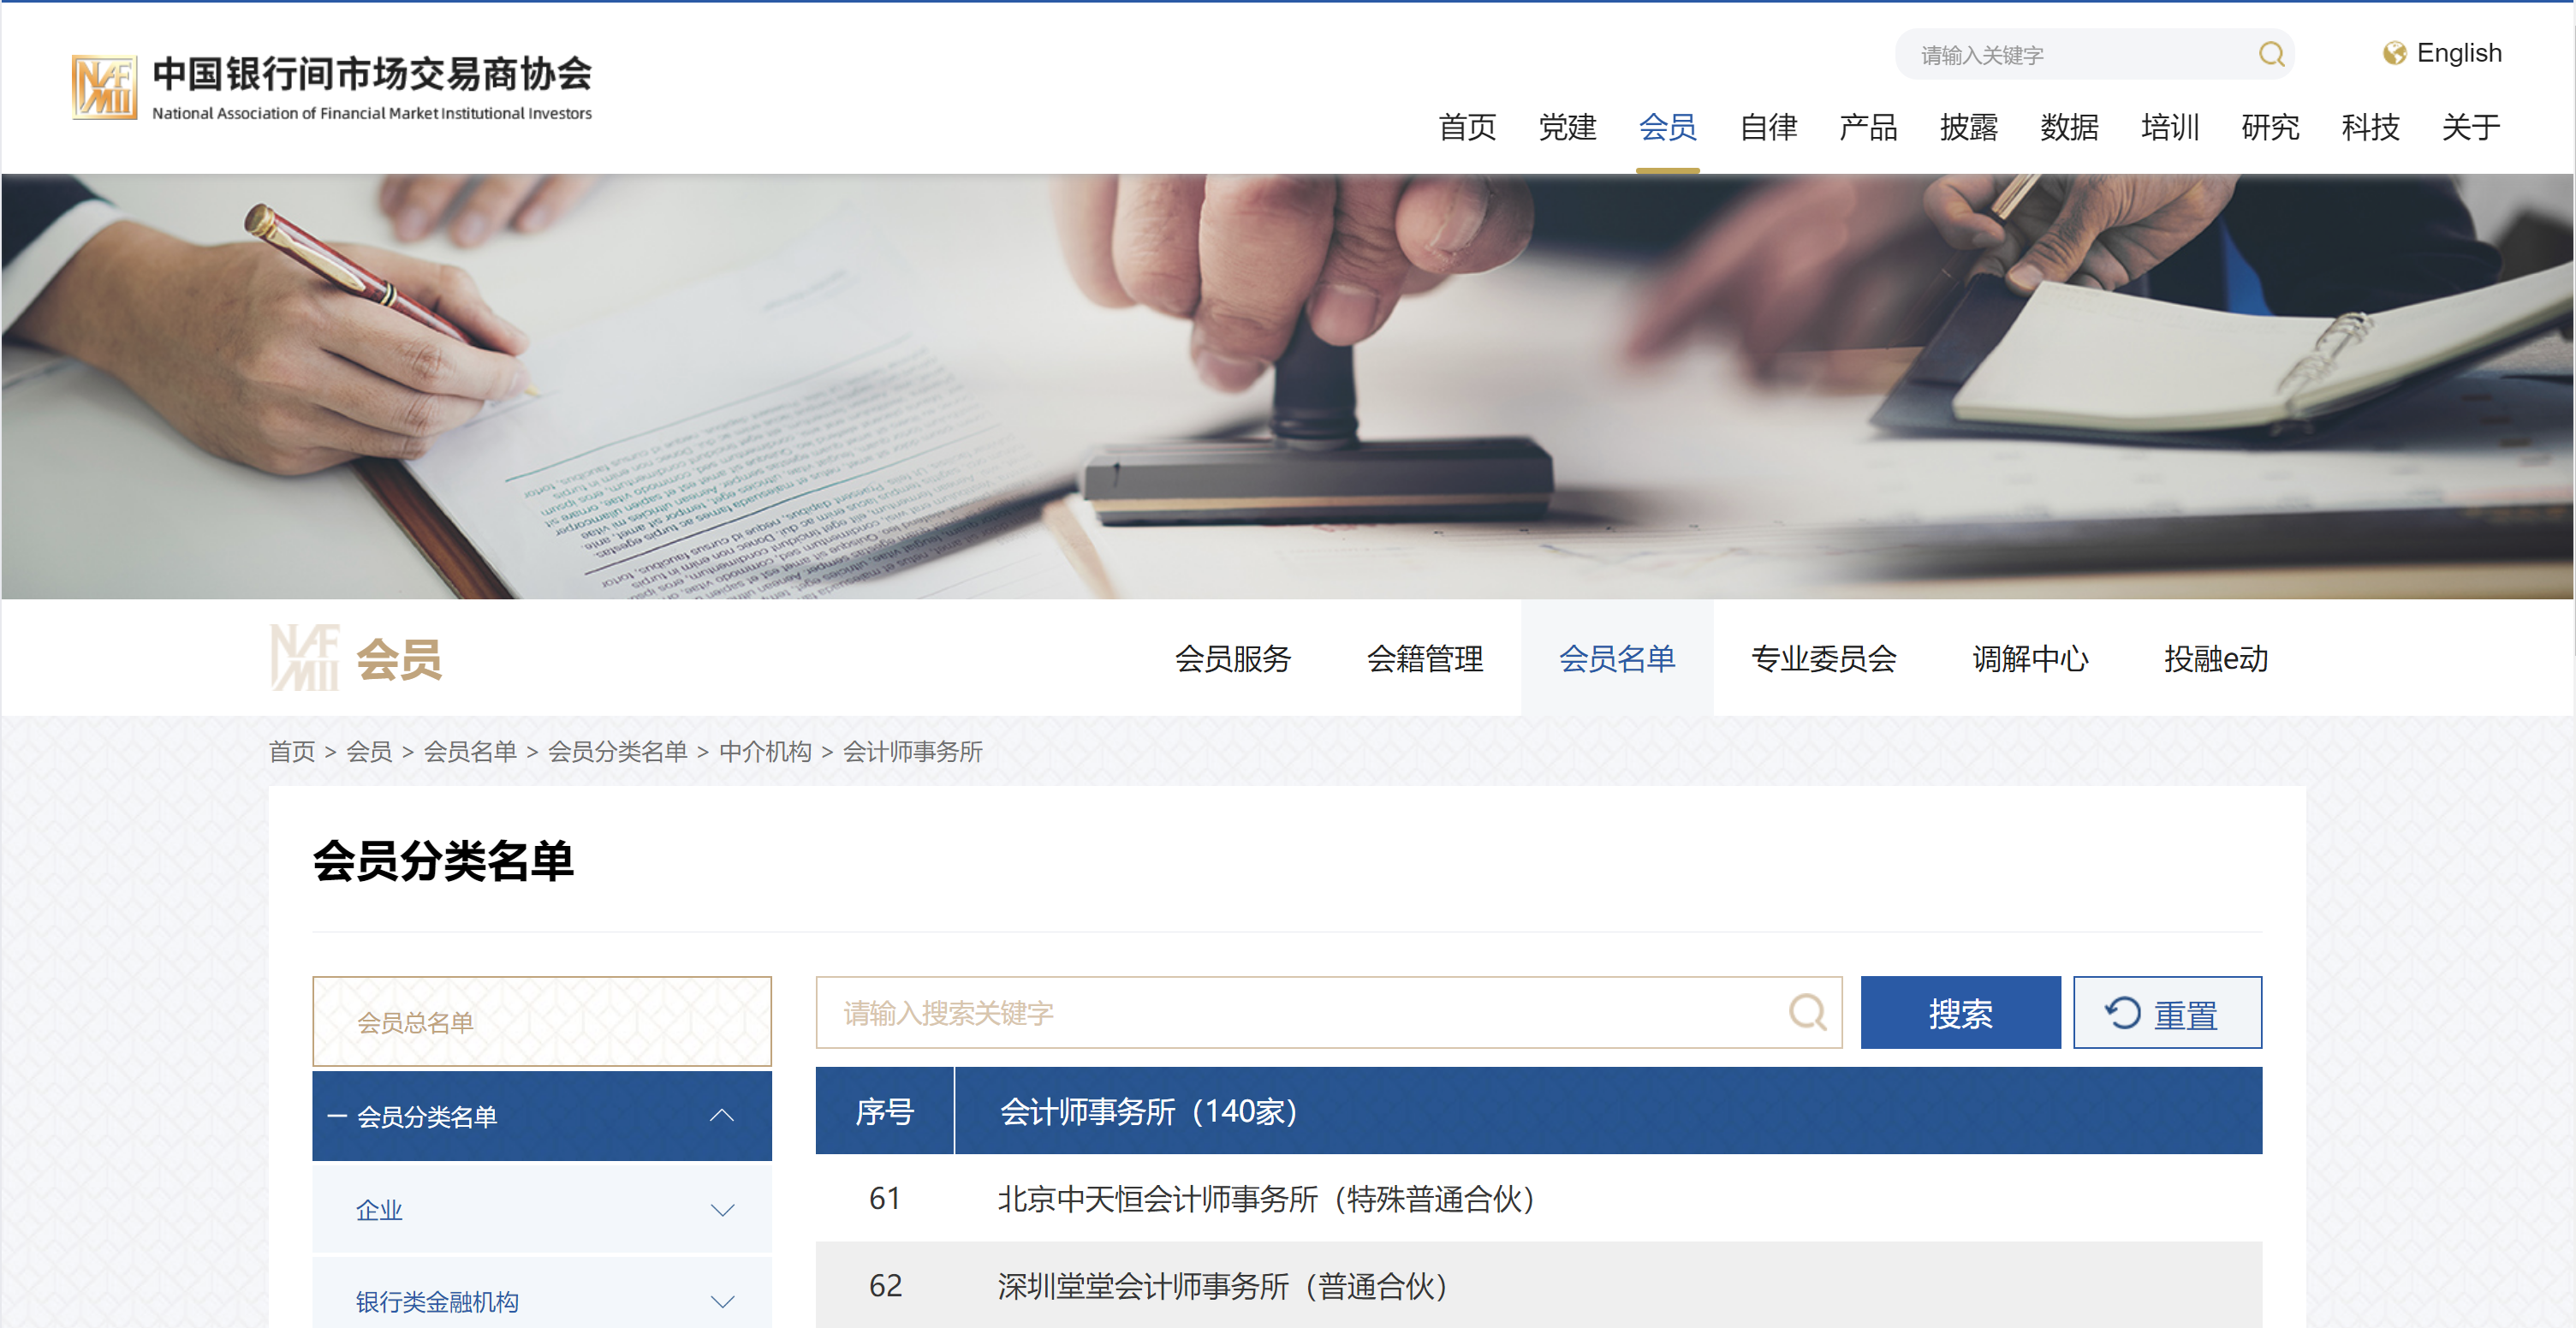Collapse the 会员分类名单 section with the up chevron
The height and width of the screenshot is (1328, 2576).
(721, 1116)
